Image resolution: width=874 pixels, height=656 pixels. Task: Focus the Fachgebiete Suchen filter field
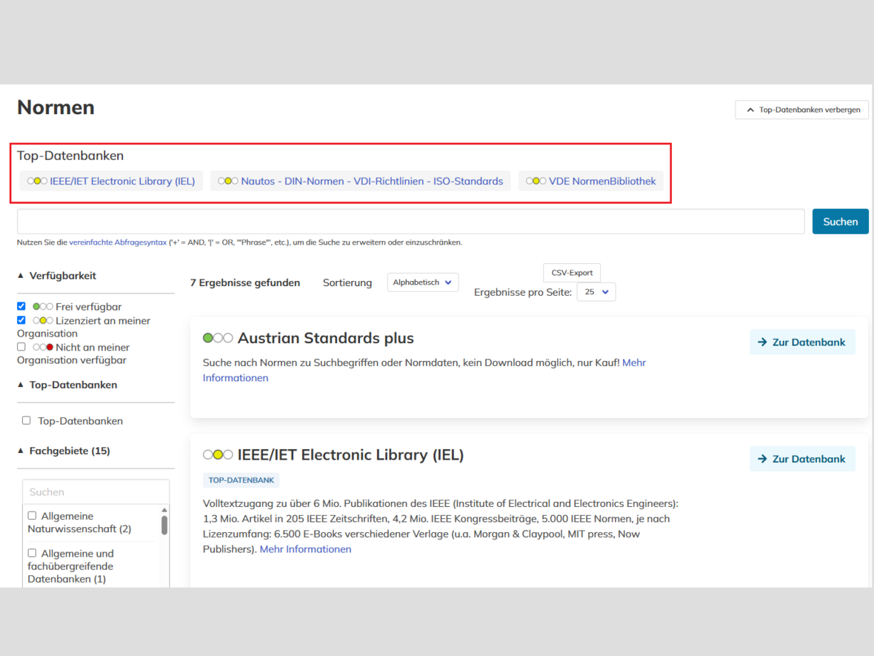(96, 492)
